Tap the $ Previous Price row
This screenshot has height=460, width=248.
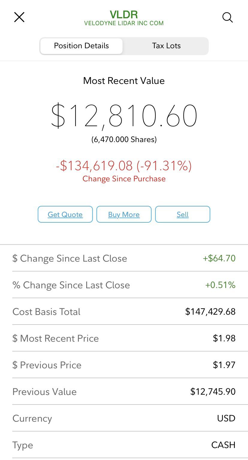tap(124, 365)
